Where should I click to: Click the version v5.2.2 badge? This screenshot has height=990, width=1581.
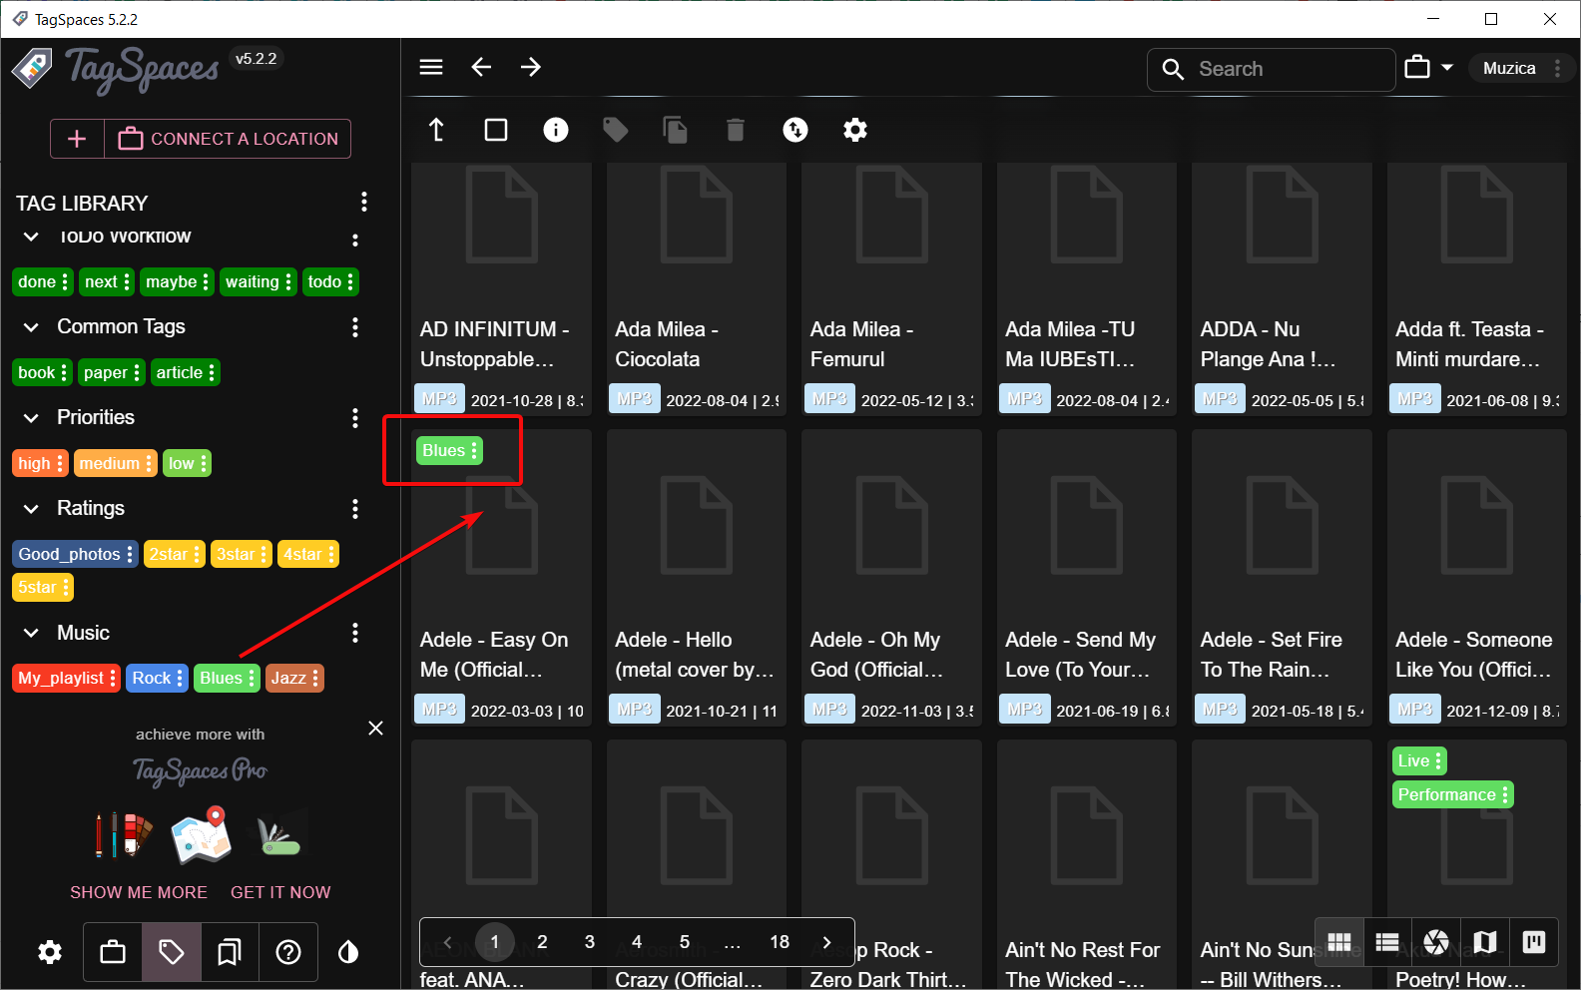point(257,59)
